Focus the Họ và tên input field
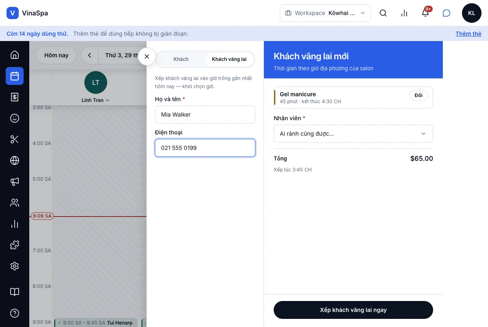The image size is (488, 327). (x=205, y=115)
